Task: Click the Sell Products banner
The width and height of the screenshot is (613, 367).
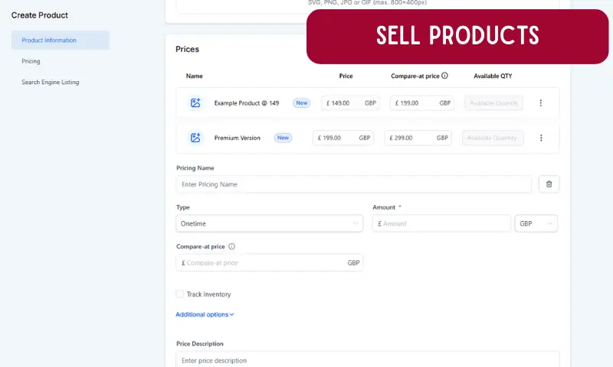Action: point(457,36)
